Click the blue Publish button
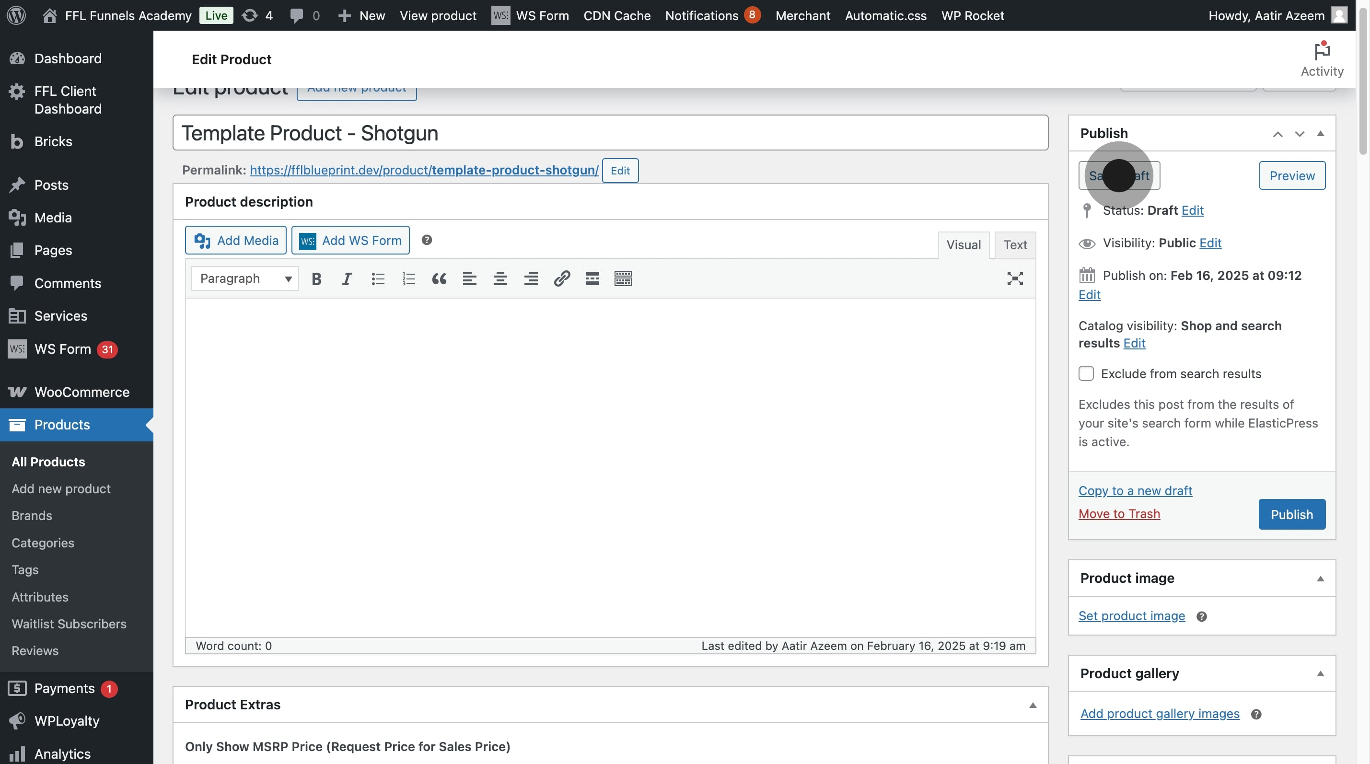The width and height of the screenshot is (1370, 764). pos(1291,514)
